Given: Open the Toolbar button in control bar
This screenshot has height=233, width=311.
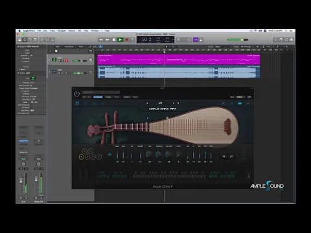Looking at the screenshot, I should [x=35, y=39].
